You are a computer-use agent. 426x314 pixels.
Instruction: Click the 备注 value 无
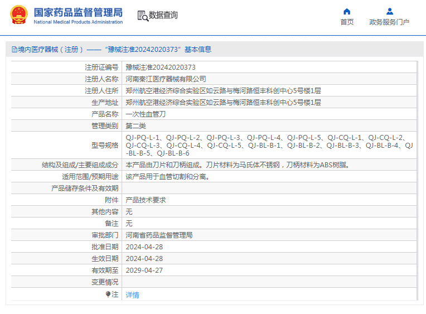[129, 224]
